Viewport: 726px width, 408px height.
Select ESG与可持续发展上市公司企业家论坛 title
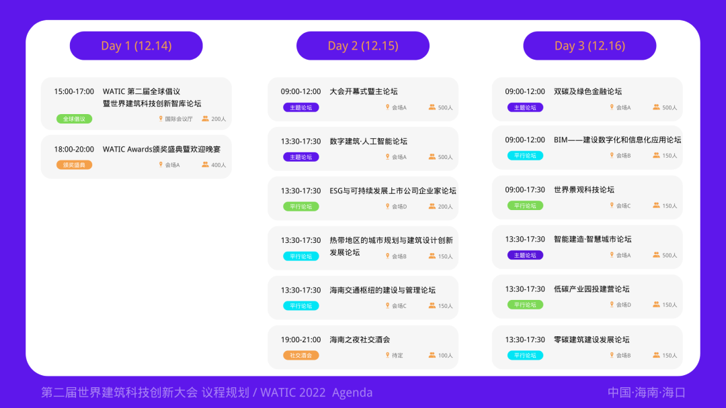click(x=393, y=191)
